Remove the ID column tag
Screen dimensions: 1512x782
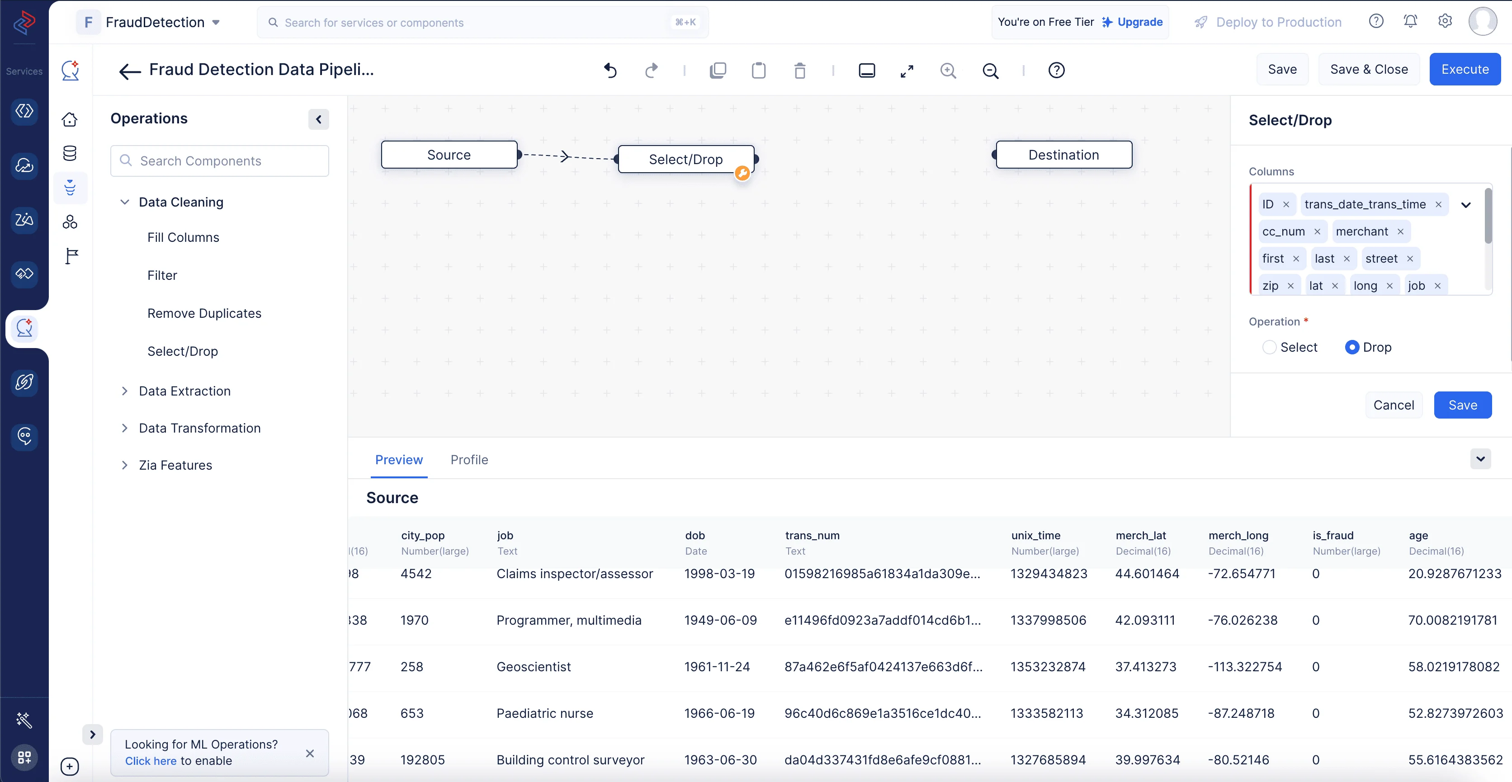[x=1286, y=205]
